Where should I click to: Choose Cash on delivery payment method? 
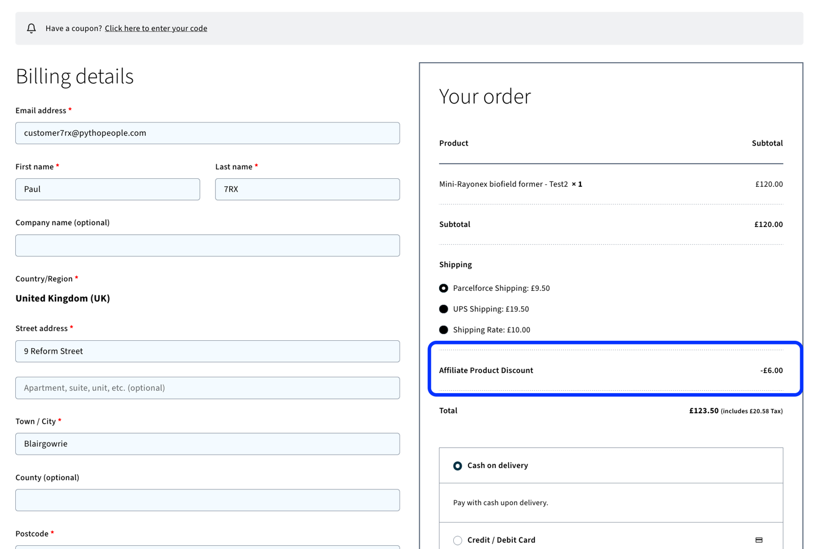[457, 466]
